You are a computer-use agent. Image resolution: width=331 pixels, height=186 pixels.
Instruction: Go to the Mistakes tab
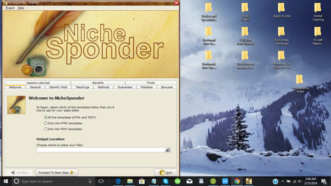[147, 87]
